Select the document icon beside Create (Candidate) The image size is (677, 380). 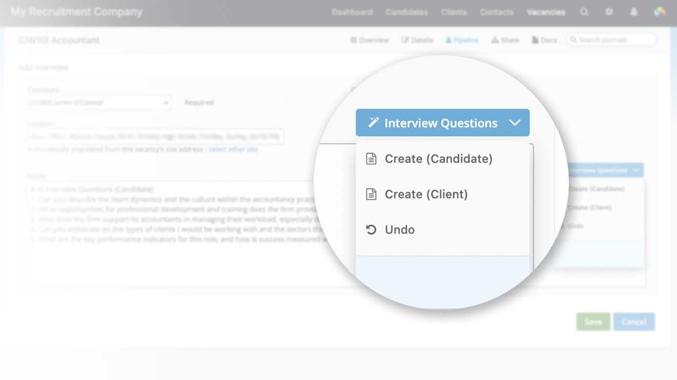pos(371,159)
